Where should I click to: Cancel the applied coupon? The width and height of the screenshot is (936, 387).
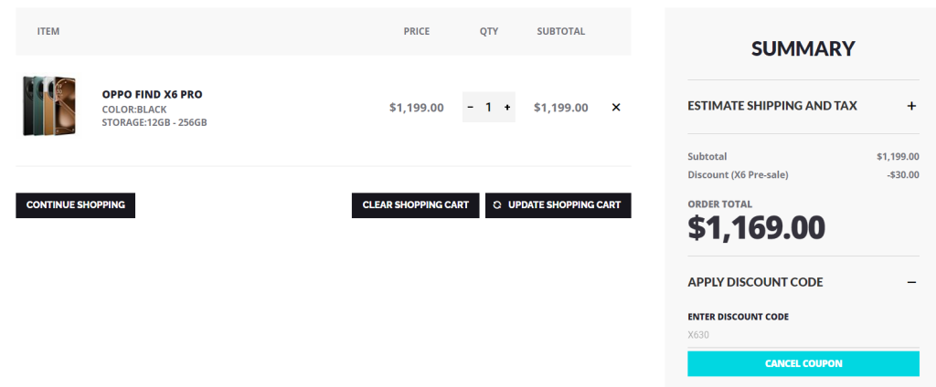(803, 363)
